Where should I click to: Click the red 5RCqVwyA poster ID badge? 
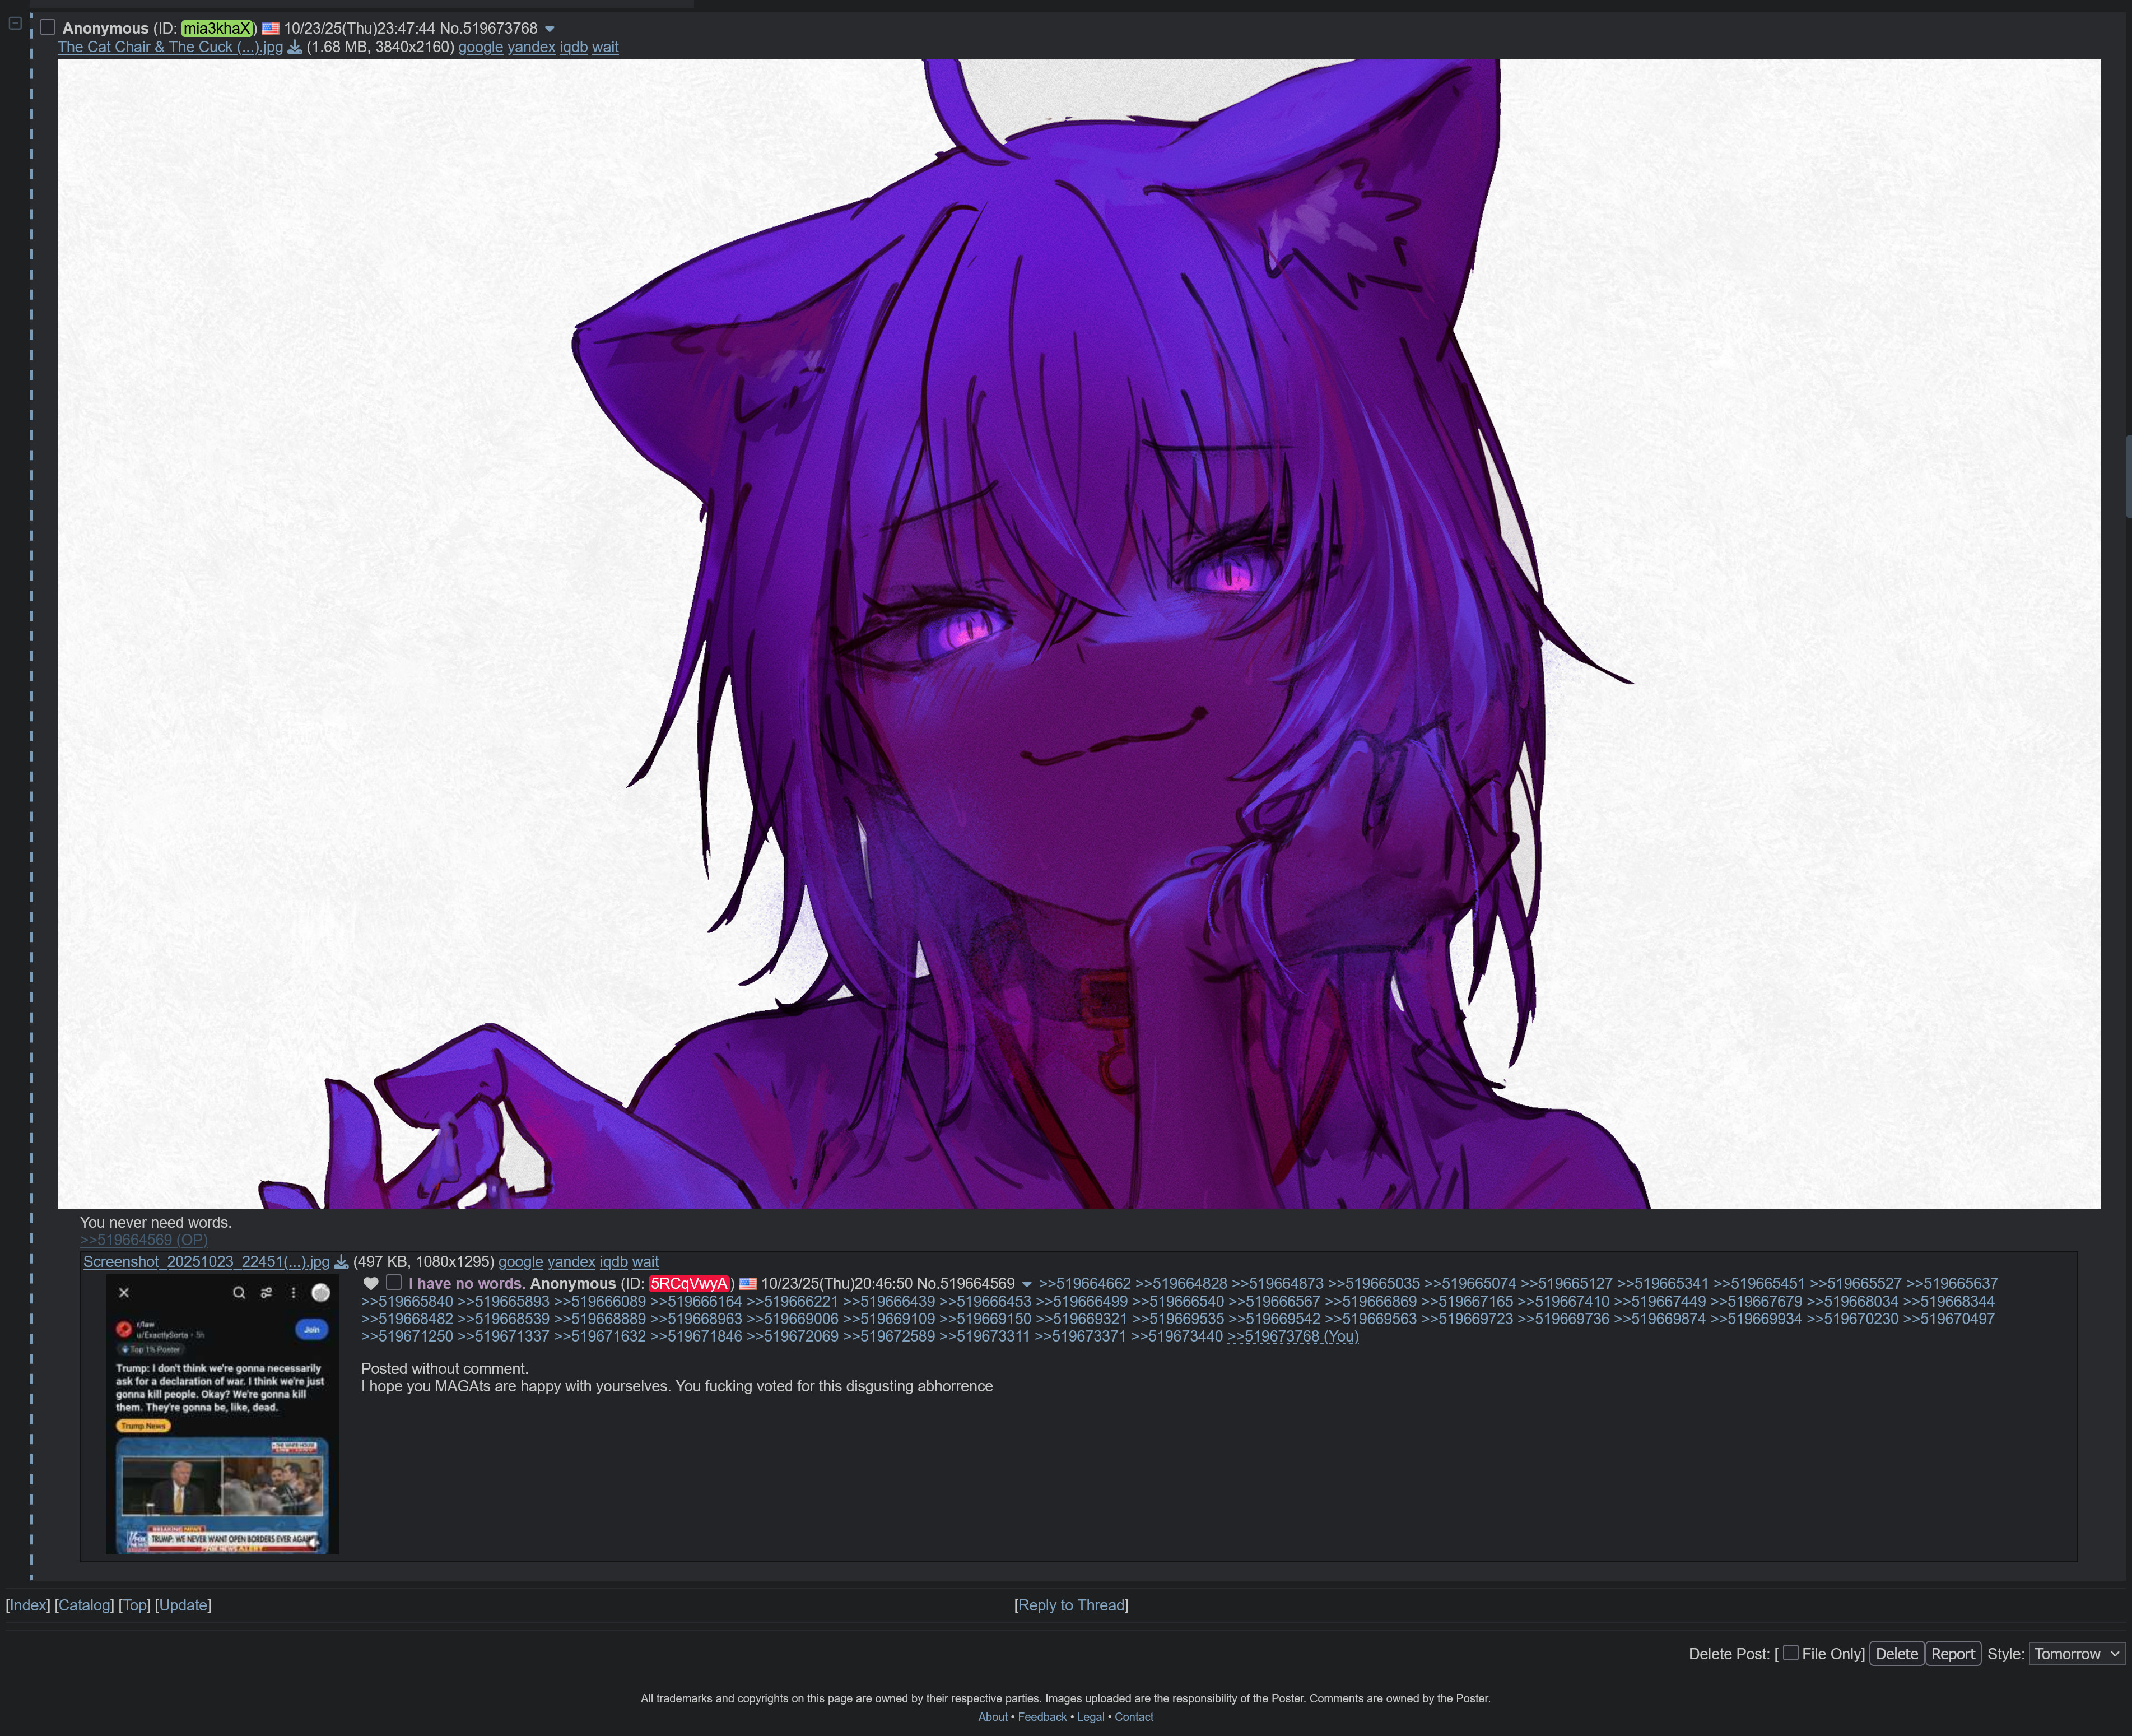pos(688,1284)
